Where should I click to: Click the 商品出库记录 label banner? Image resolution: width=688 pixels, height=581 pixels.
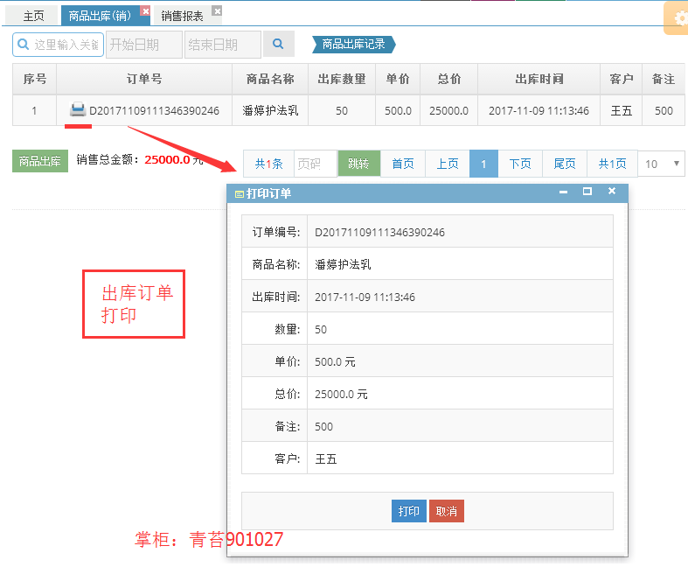click(354, 45)
